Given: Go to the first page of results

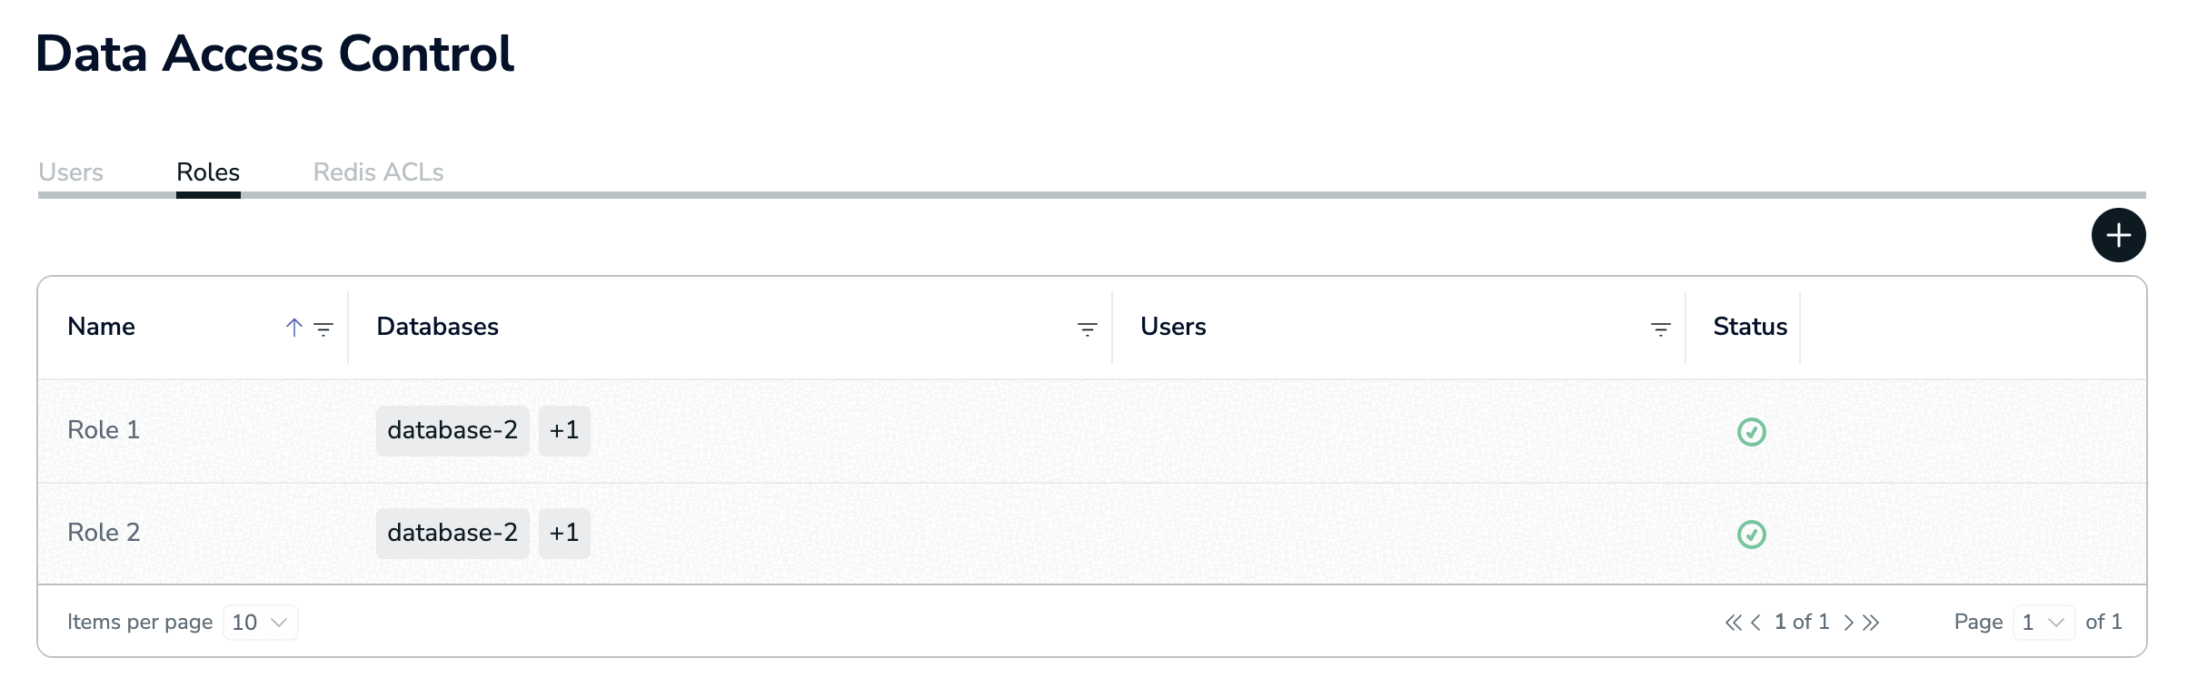Looking at the screenshot, I should pos(1733,623).
